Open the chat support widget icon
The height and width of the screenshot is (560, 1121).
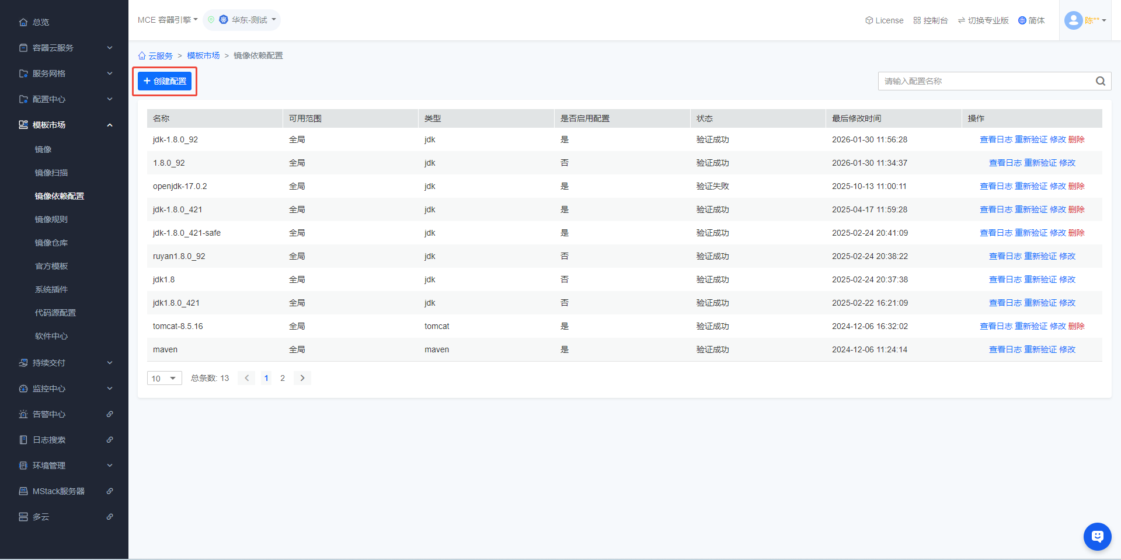[x=1097, y=536]
